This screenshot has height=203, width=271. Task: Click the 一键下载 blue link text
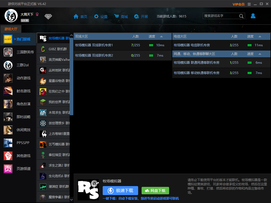141,199
